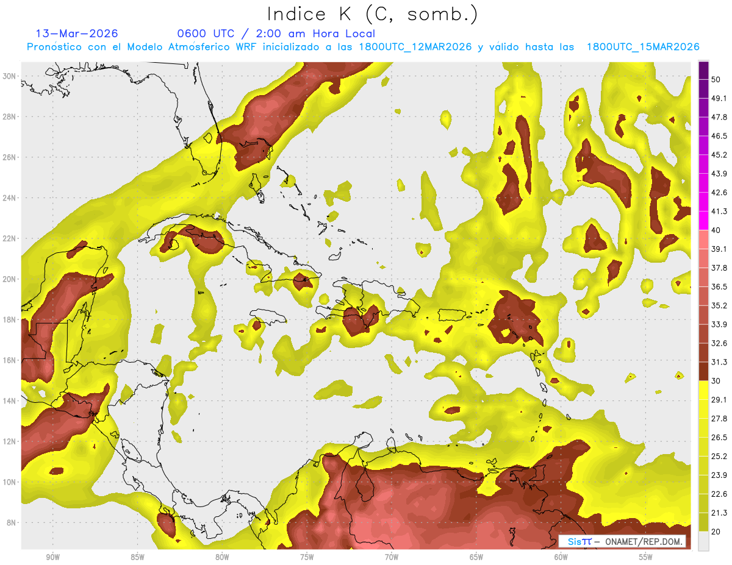The image size is (732, 565).
Task: Click the 65W longitude axis label
Action: pos(476,557)
